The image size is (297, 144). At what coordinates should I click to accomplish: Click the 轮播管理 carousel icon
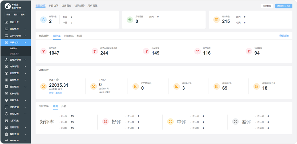tap(7, 93)
